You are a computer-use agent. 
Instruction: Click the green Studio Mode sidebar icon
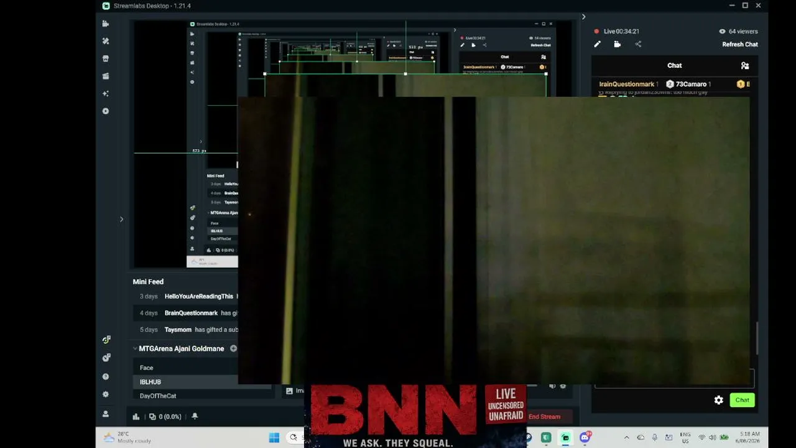point(106,340)
